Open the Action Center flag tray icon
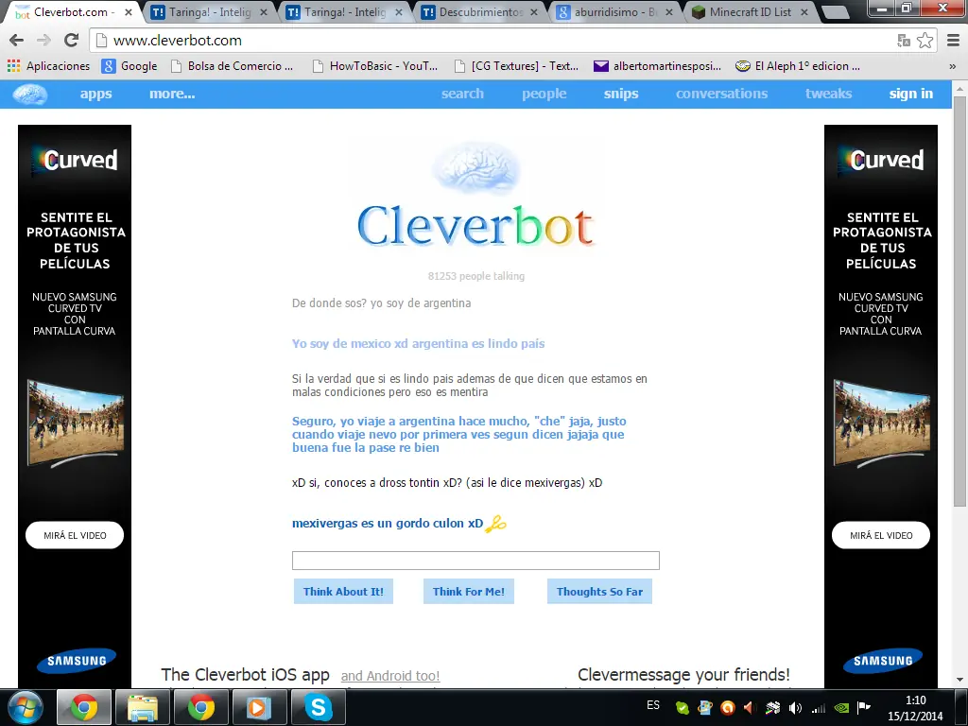 coord(864,707)
